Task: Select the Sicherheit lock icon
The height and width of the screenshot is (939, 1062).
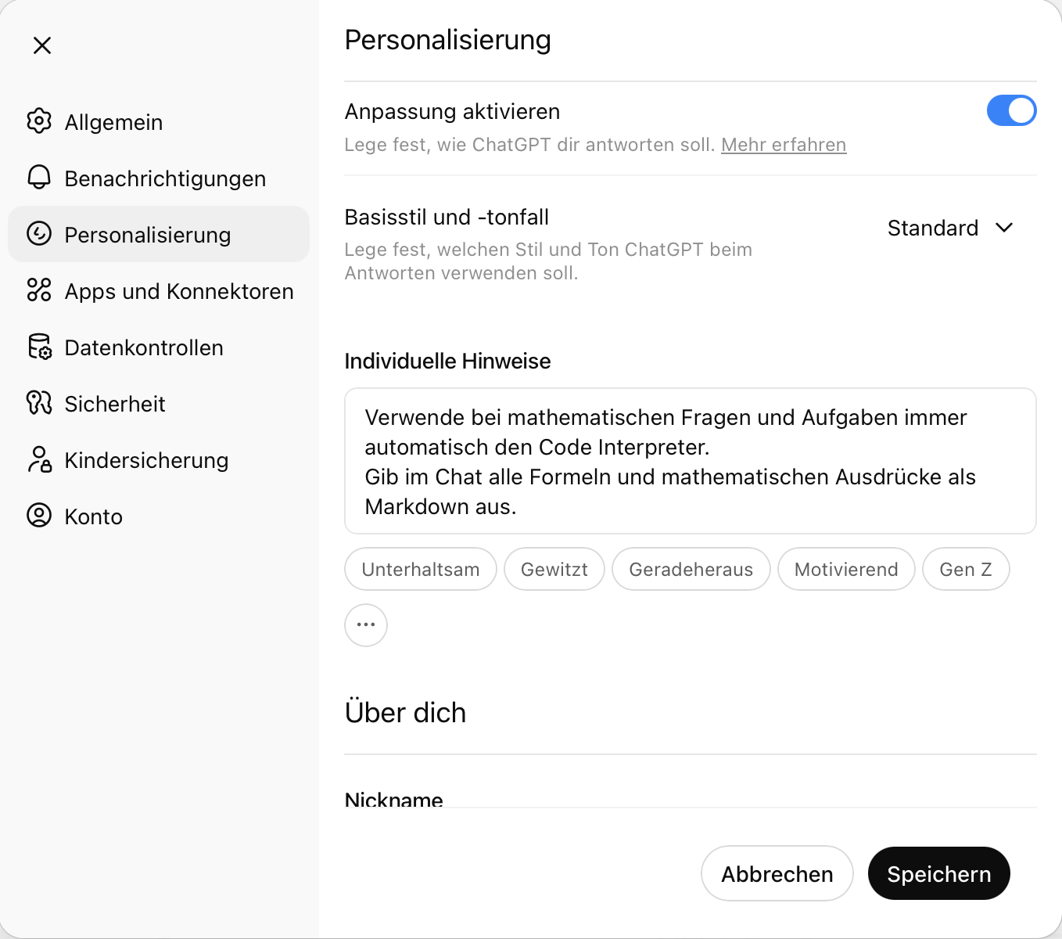Action: (39, 403)
